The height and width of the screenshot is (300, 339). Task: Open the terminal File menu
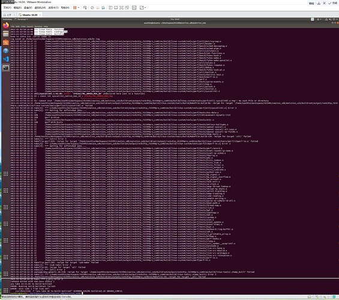pyautogui.click(x=13, y=26)
